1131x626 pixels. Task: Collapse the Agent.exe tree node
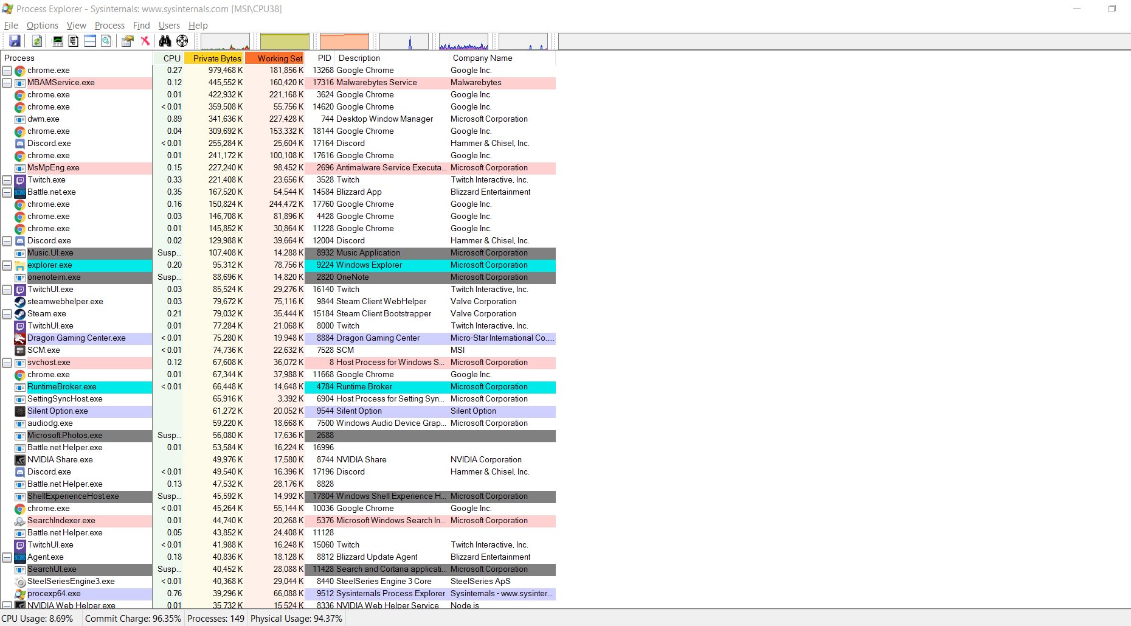[x=7, y=557]
